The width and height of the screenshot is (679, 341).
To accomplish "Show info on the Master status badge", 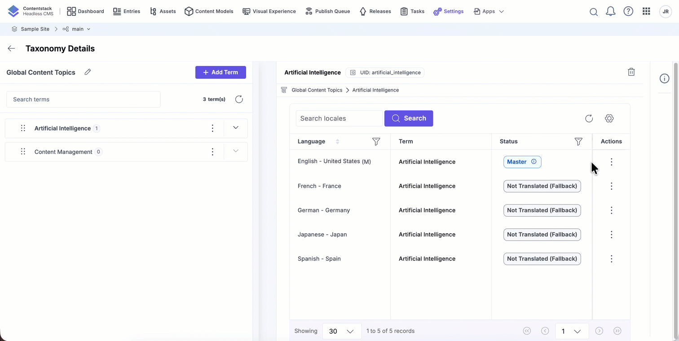I will click(534, 162).
